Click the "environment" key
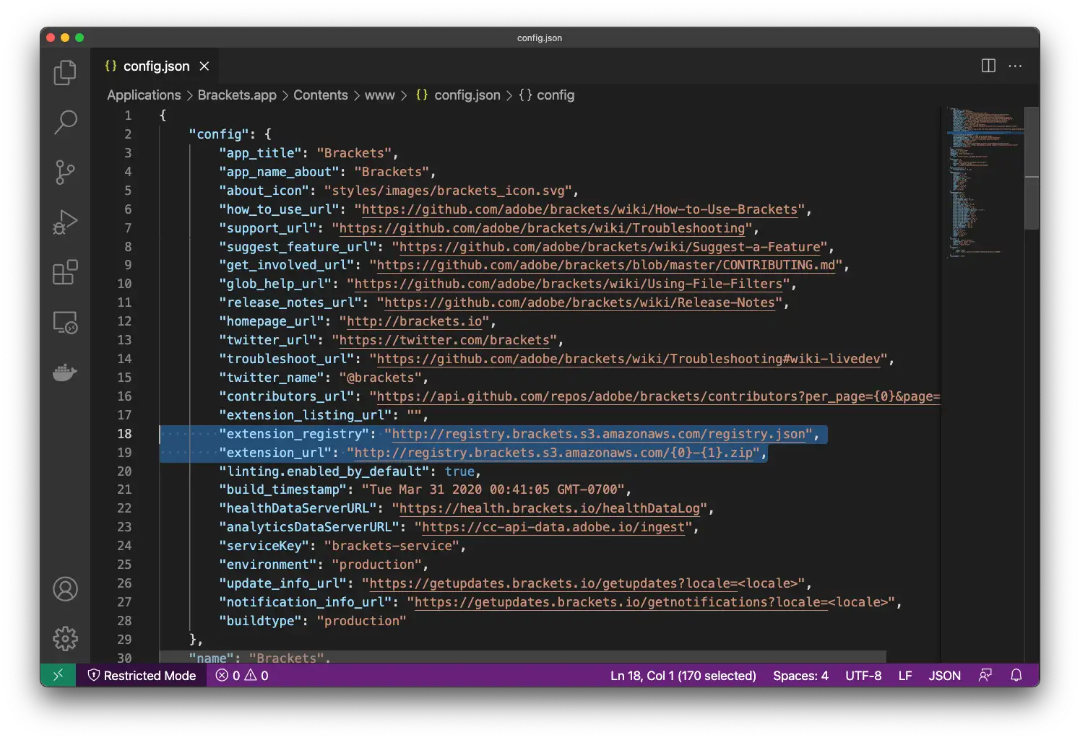 [x=267, y=565]
